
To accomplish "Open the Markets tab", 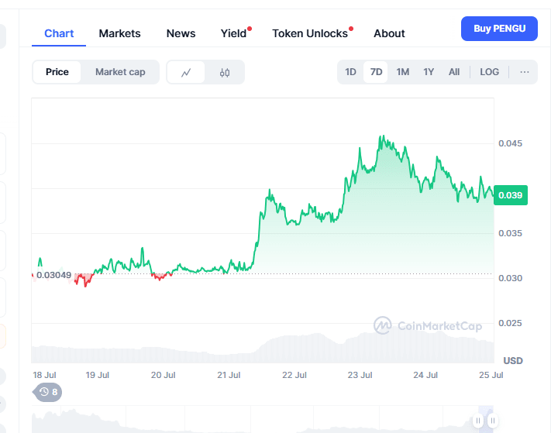I will (120, 33).
